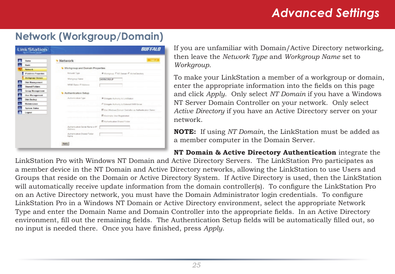
Task: Open the Home menu entry
Action: [35, 61]
